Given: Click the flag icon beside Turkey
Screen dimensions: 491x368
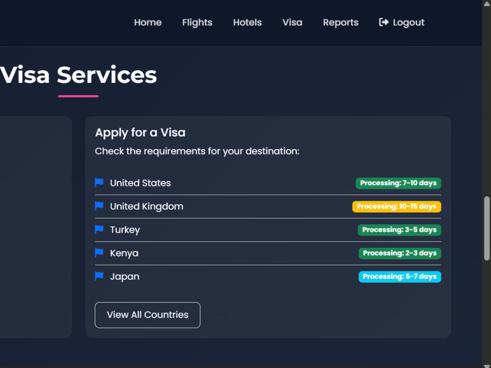Looking at the screenshot, I should pyautogui.click(x=99, y=230).
